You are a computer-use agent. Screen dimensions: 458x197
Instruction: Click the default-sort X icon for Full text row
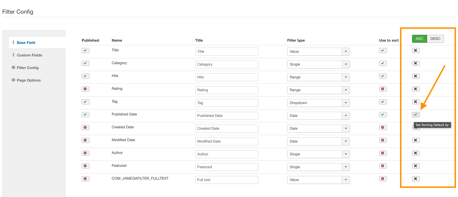416,179
